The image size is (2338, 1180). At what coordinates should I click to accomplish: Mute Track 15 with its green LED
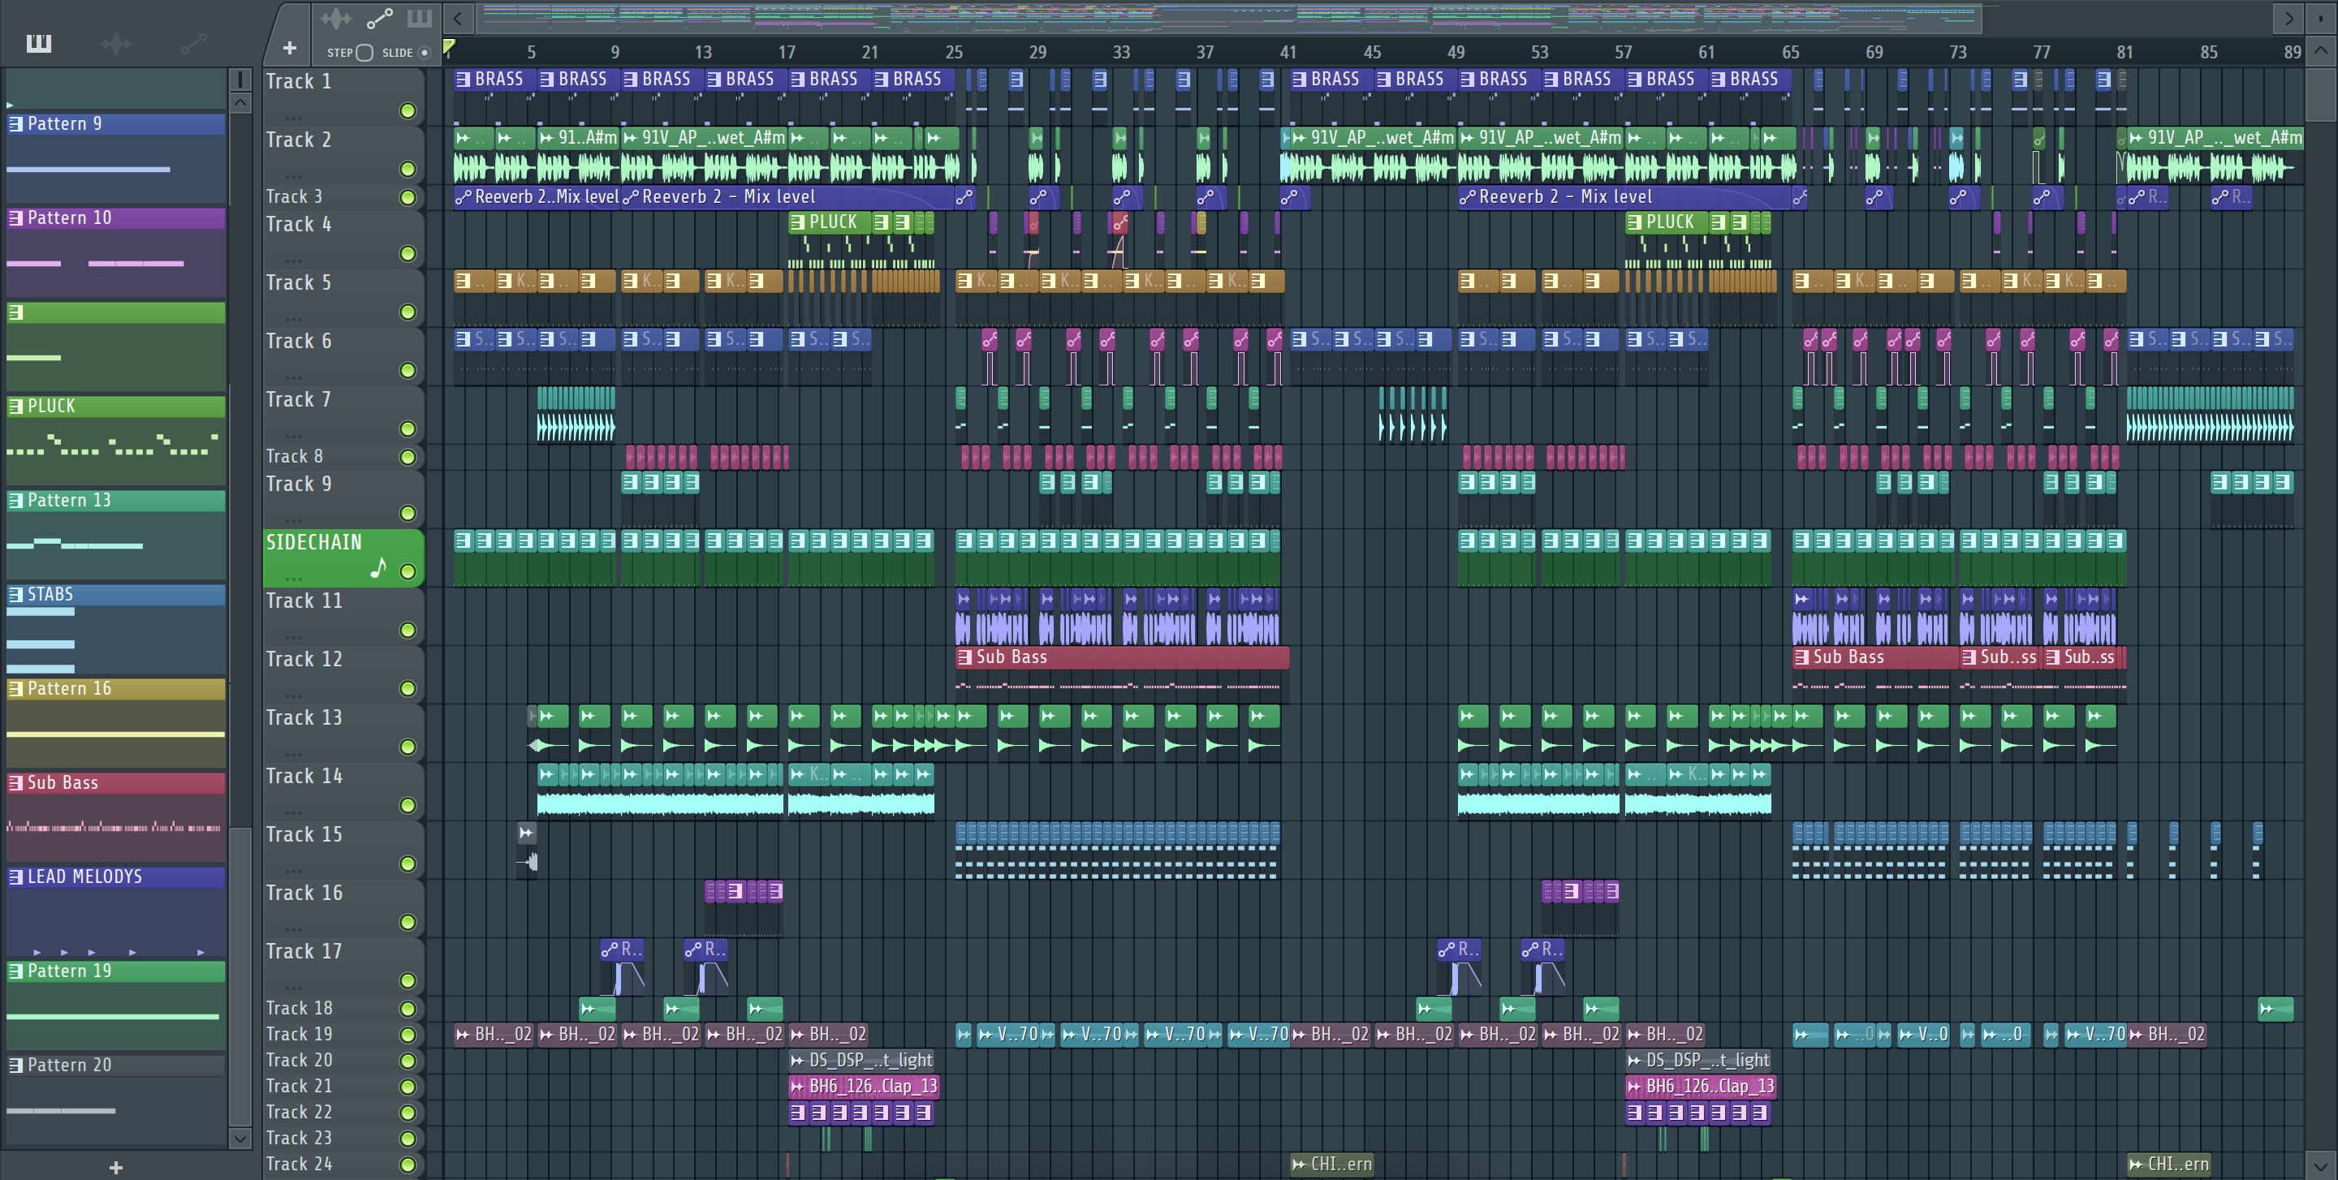click(x=408, y=864)
